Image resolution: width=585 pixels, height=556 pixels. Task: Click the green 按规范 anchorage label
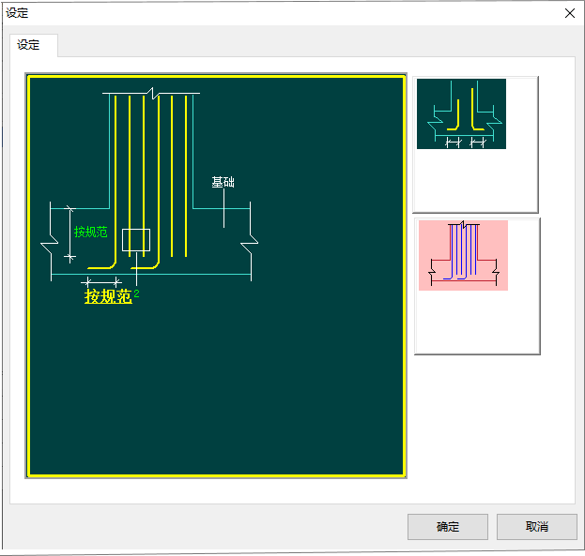pyautogui.click(x=90, y=233)
